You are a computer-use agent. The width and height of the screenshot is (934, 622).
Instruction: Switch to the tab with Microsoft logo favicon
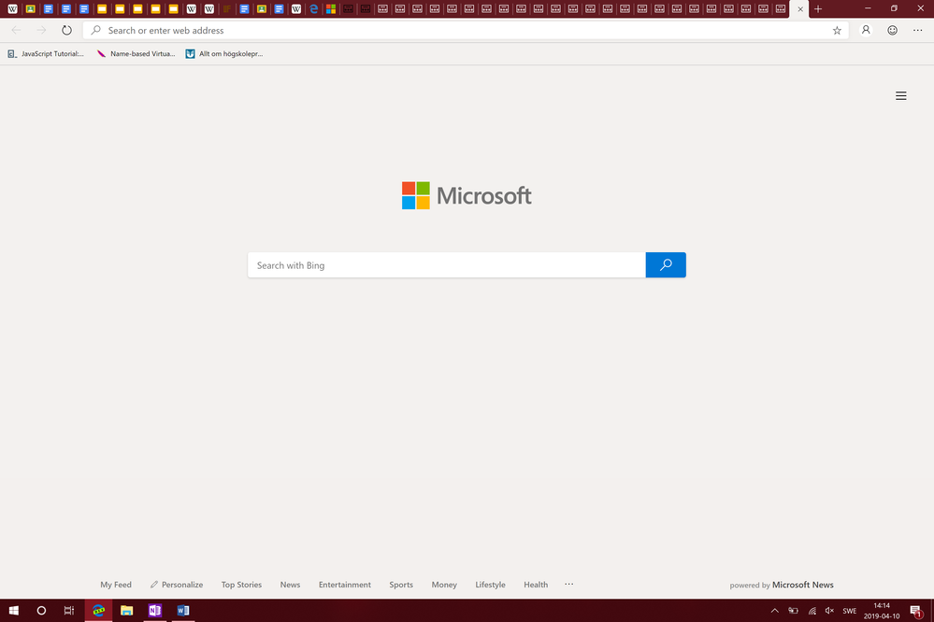click(x=331, y=9)
